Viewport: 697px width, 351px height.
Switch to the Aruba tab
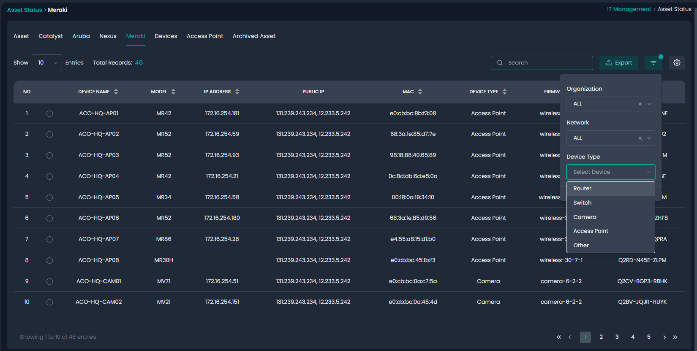(81, 36)
